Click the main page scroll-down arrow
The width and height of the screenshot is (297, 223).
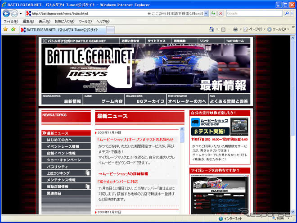tap(293, 212)
